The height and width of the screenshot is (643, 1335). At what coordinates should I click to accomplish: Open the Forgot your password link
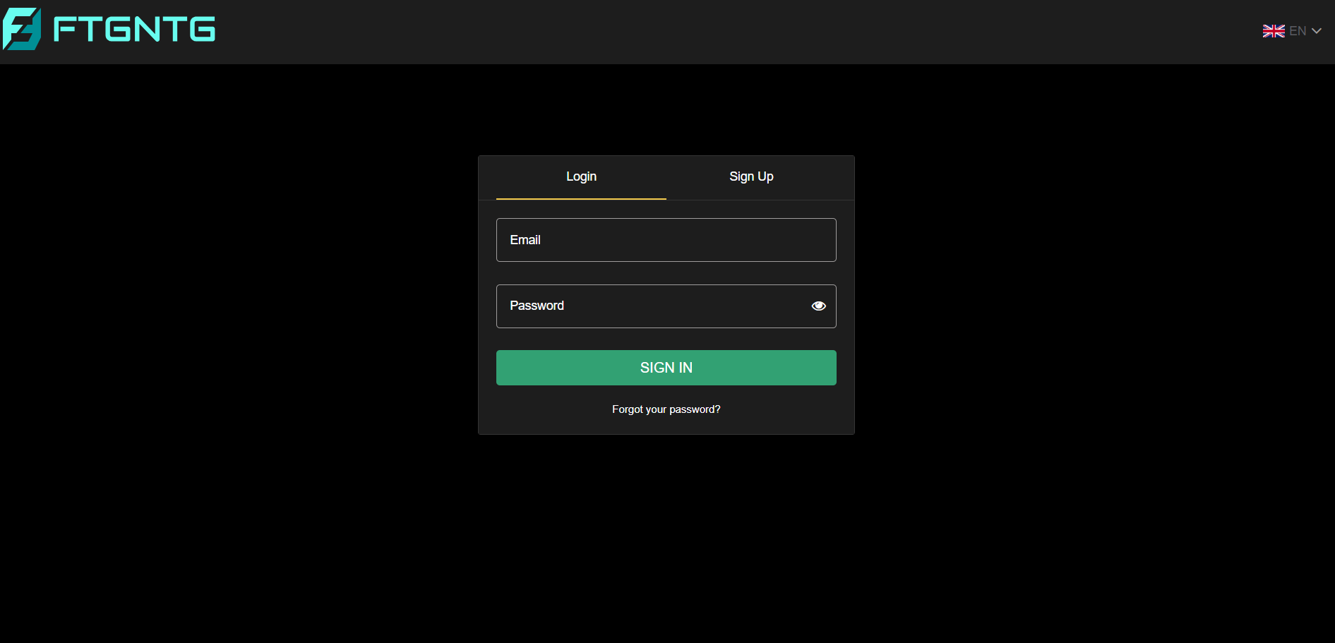coord(666,409)
